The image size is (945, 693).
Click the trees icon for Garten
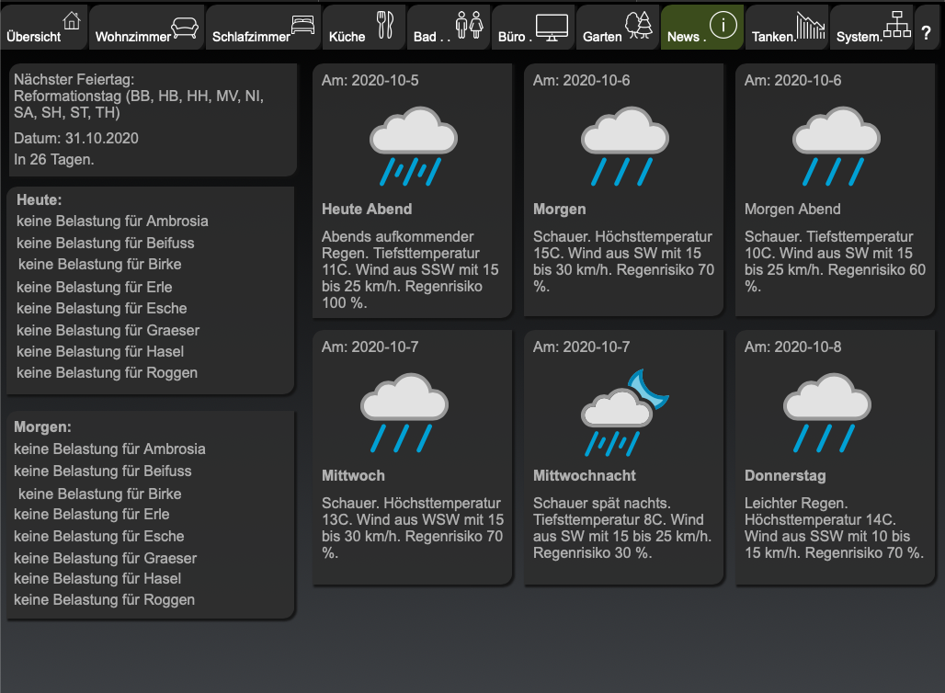638,25
